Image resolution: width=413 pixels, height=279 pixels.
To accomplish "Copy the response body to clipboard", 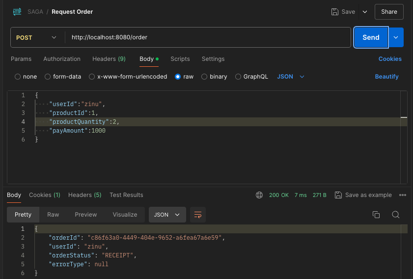I will pyautogui.click(x=376, y=215).
